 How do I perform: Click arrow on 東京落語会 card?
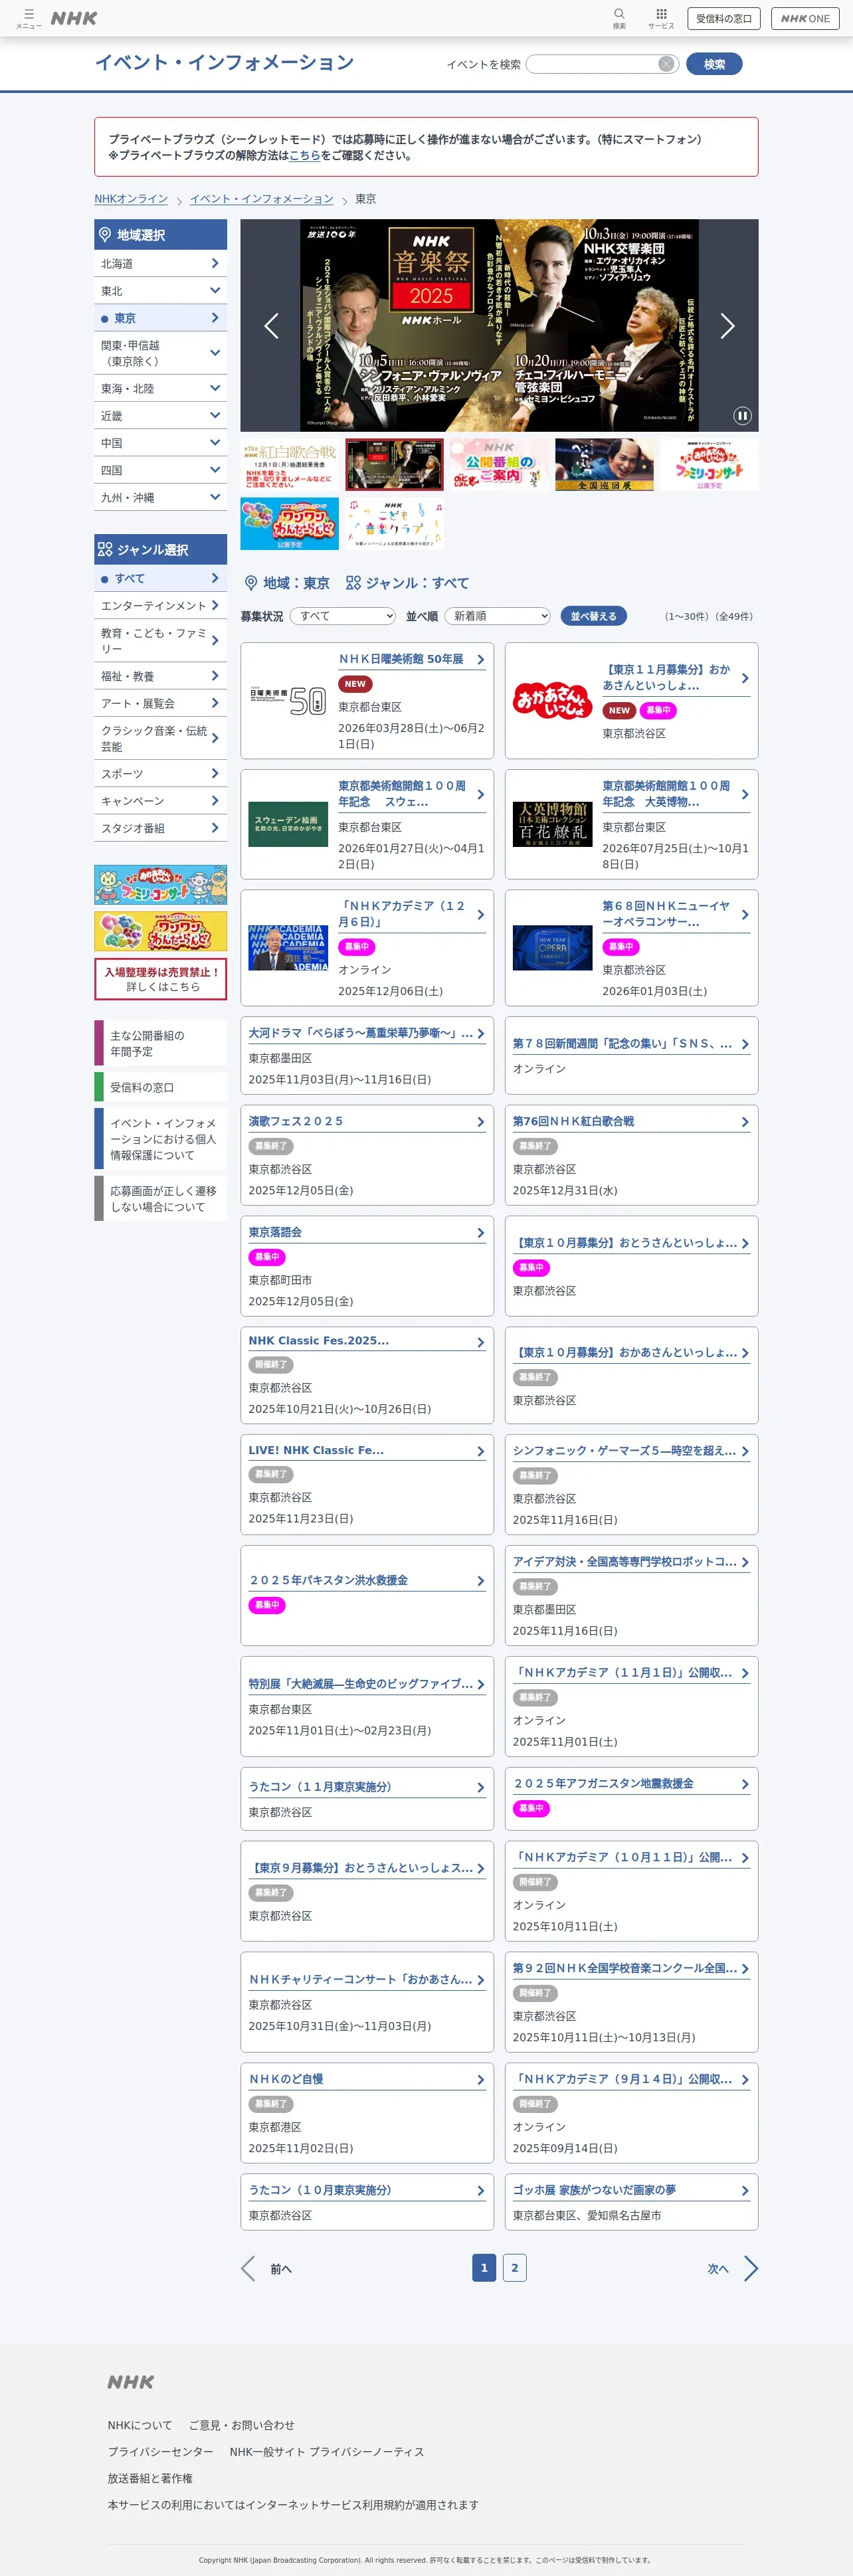[x=481, y=1233]
